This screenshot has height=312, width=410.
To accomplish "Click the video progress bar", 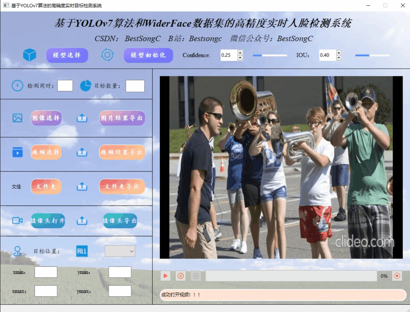I will 291,276.
